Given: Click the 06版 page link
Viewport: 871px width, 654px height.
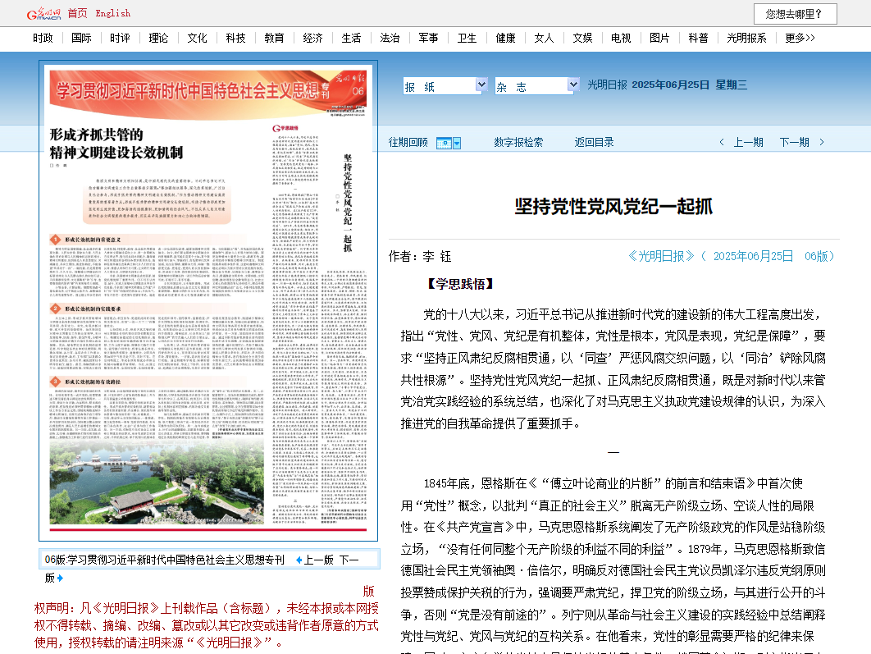Looking at the screenshot, I should 816,256.
